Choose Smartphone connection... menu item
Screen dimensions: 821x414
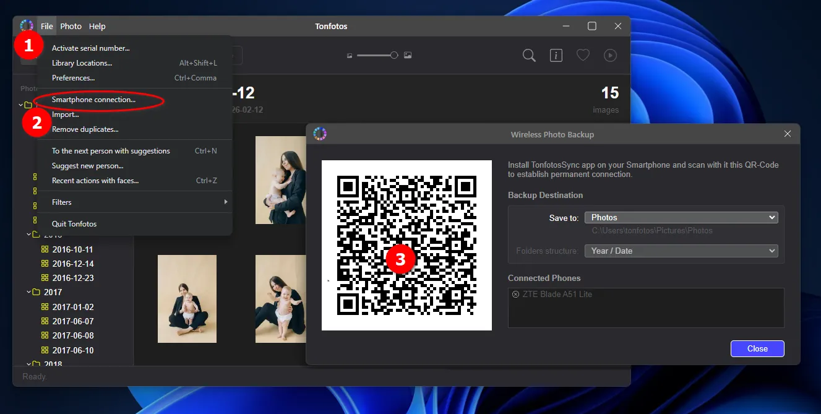point(134,100)
